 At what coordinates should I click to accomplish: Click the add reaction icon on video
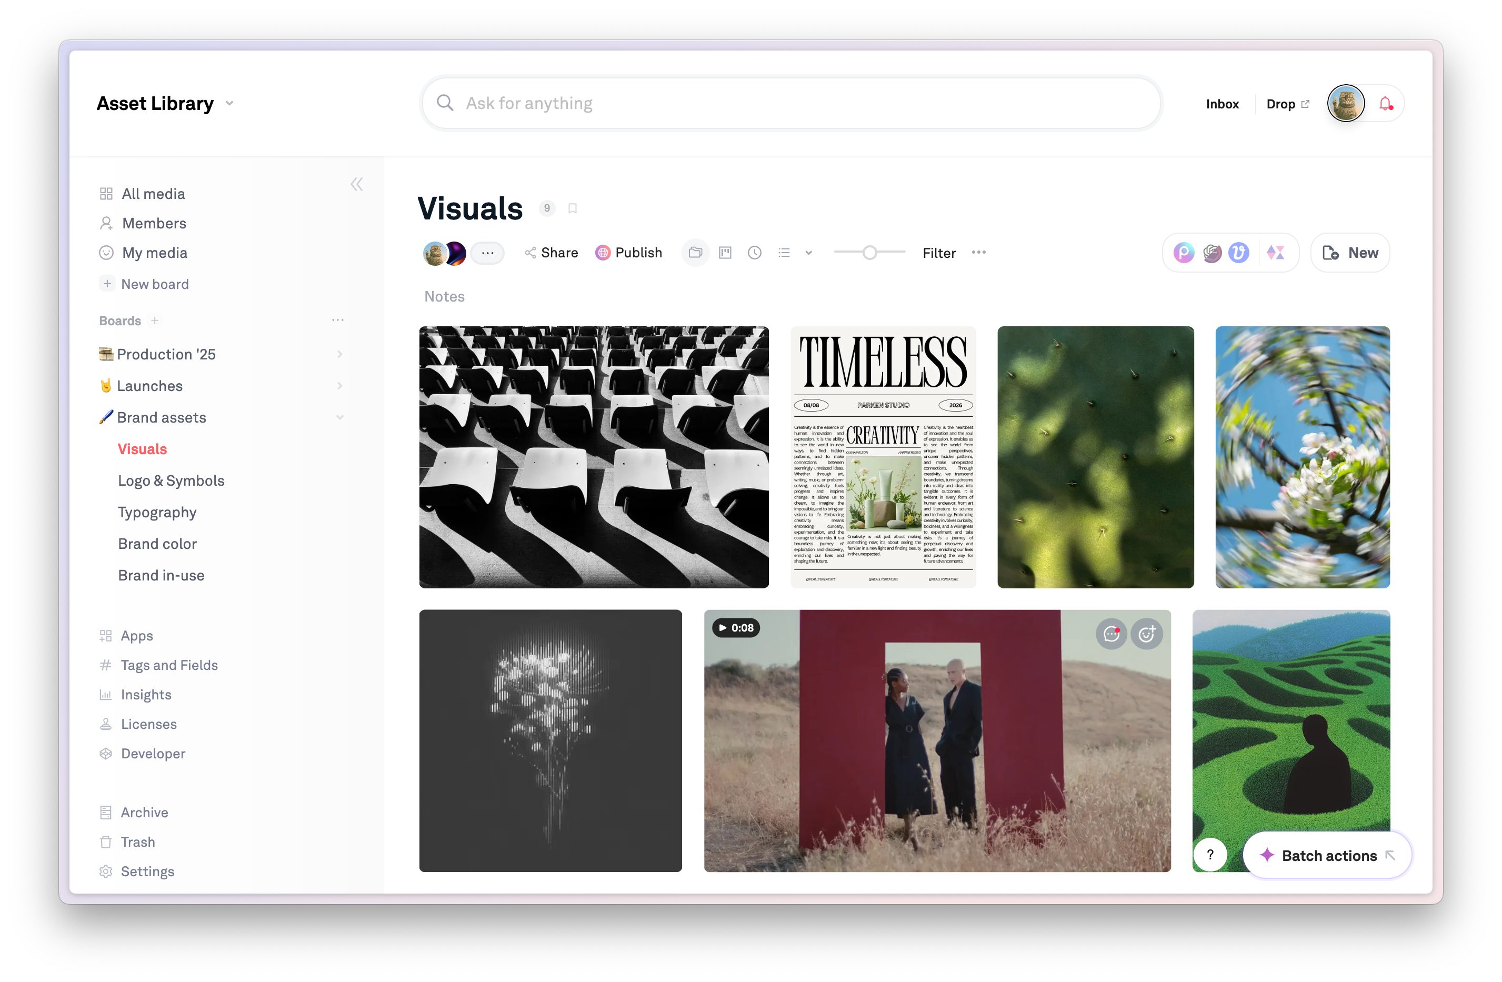pos(1147,634)
